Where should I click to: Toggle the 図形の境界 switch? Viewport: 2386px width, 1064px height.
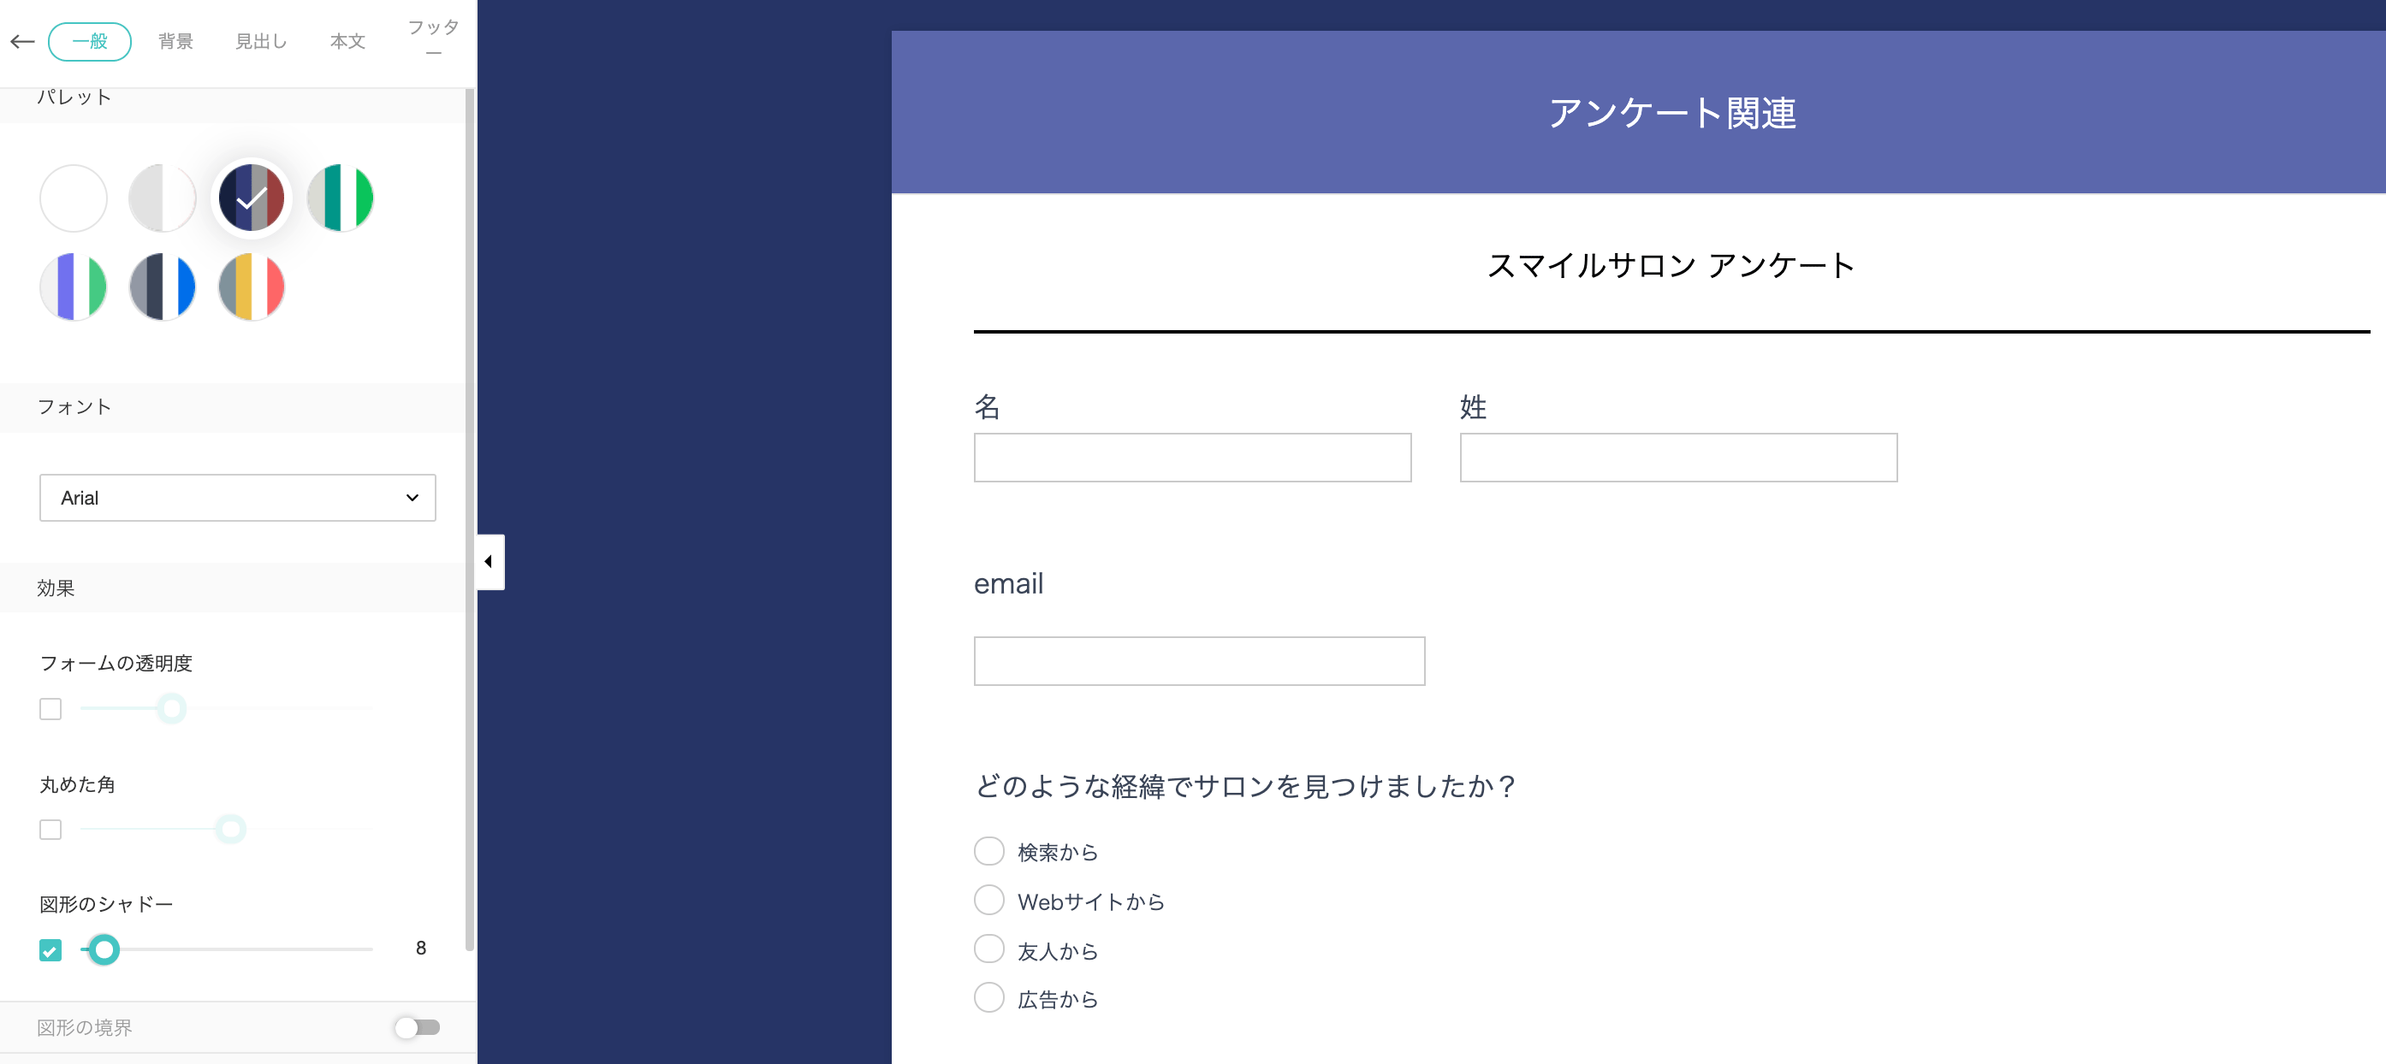pos(417,1027)
